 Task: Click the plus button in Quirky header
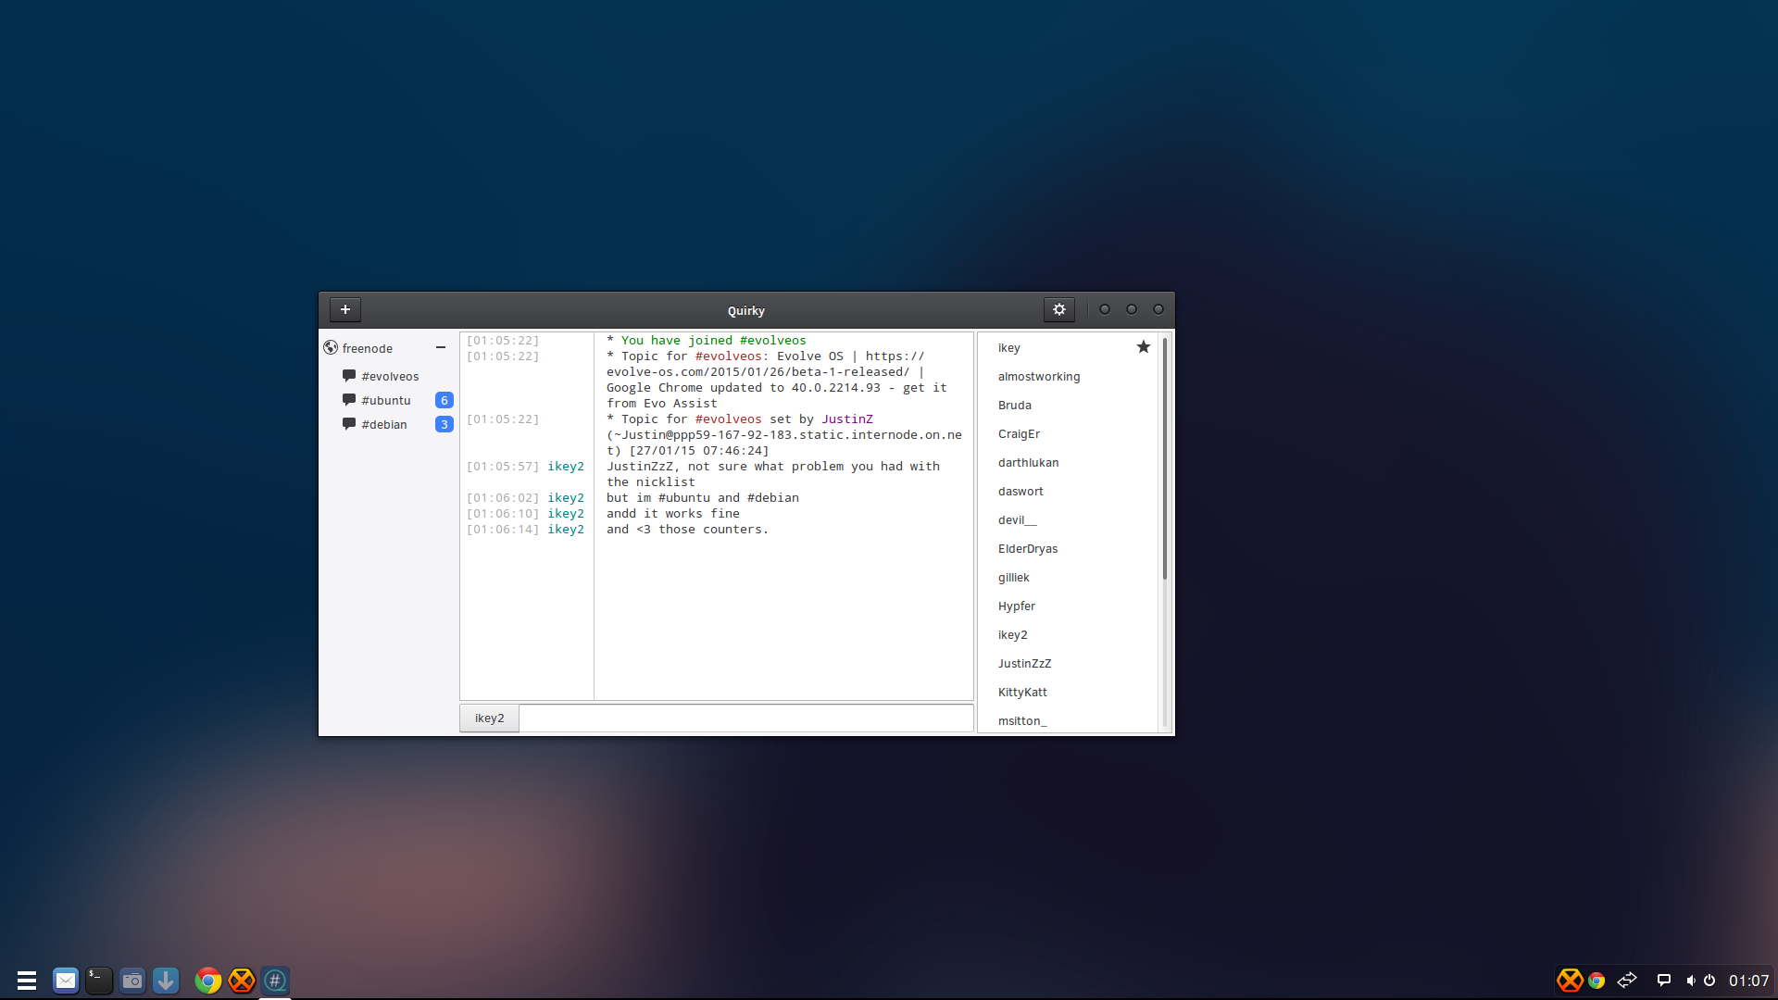click(x=345, y=310)
